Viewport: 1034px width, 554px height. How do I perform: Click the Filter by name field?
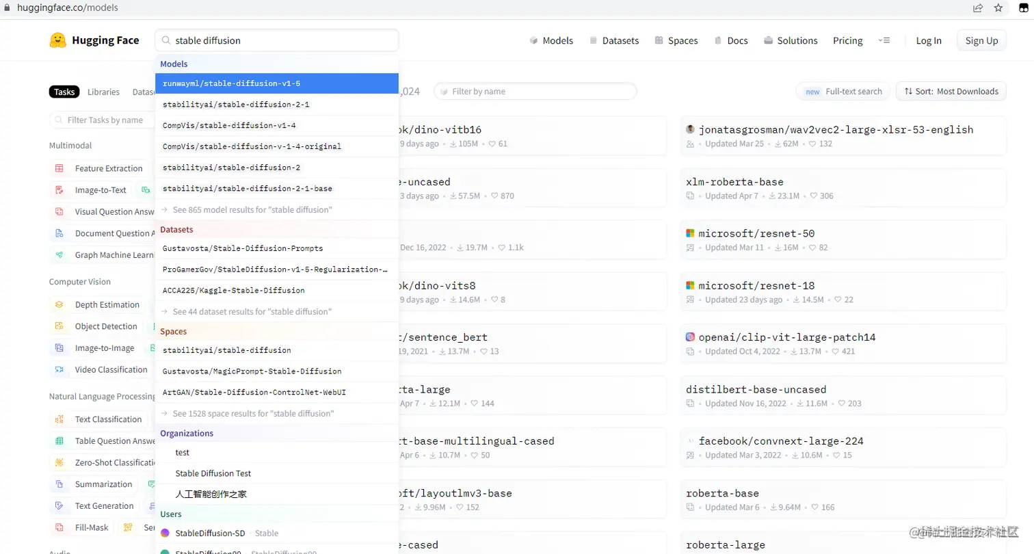[x=535, y=91]
